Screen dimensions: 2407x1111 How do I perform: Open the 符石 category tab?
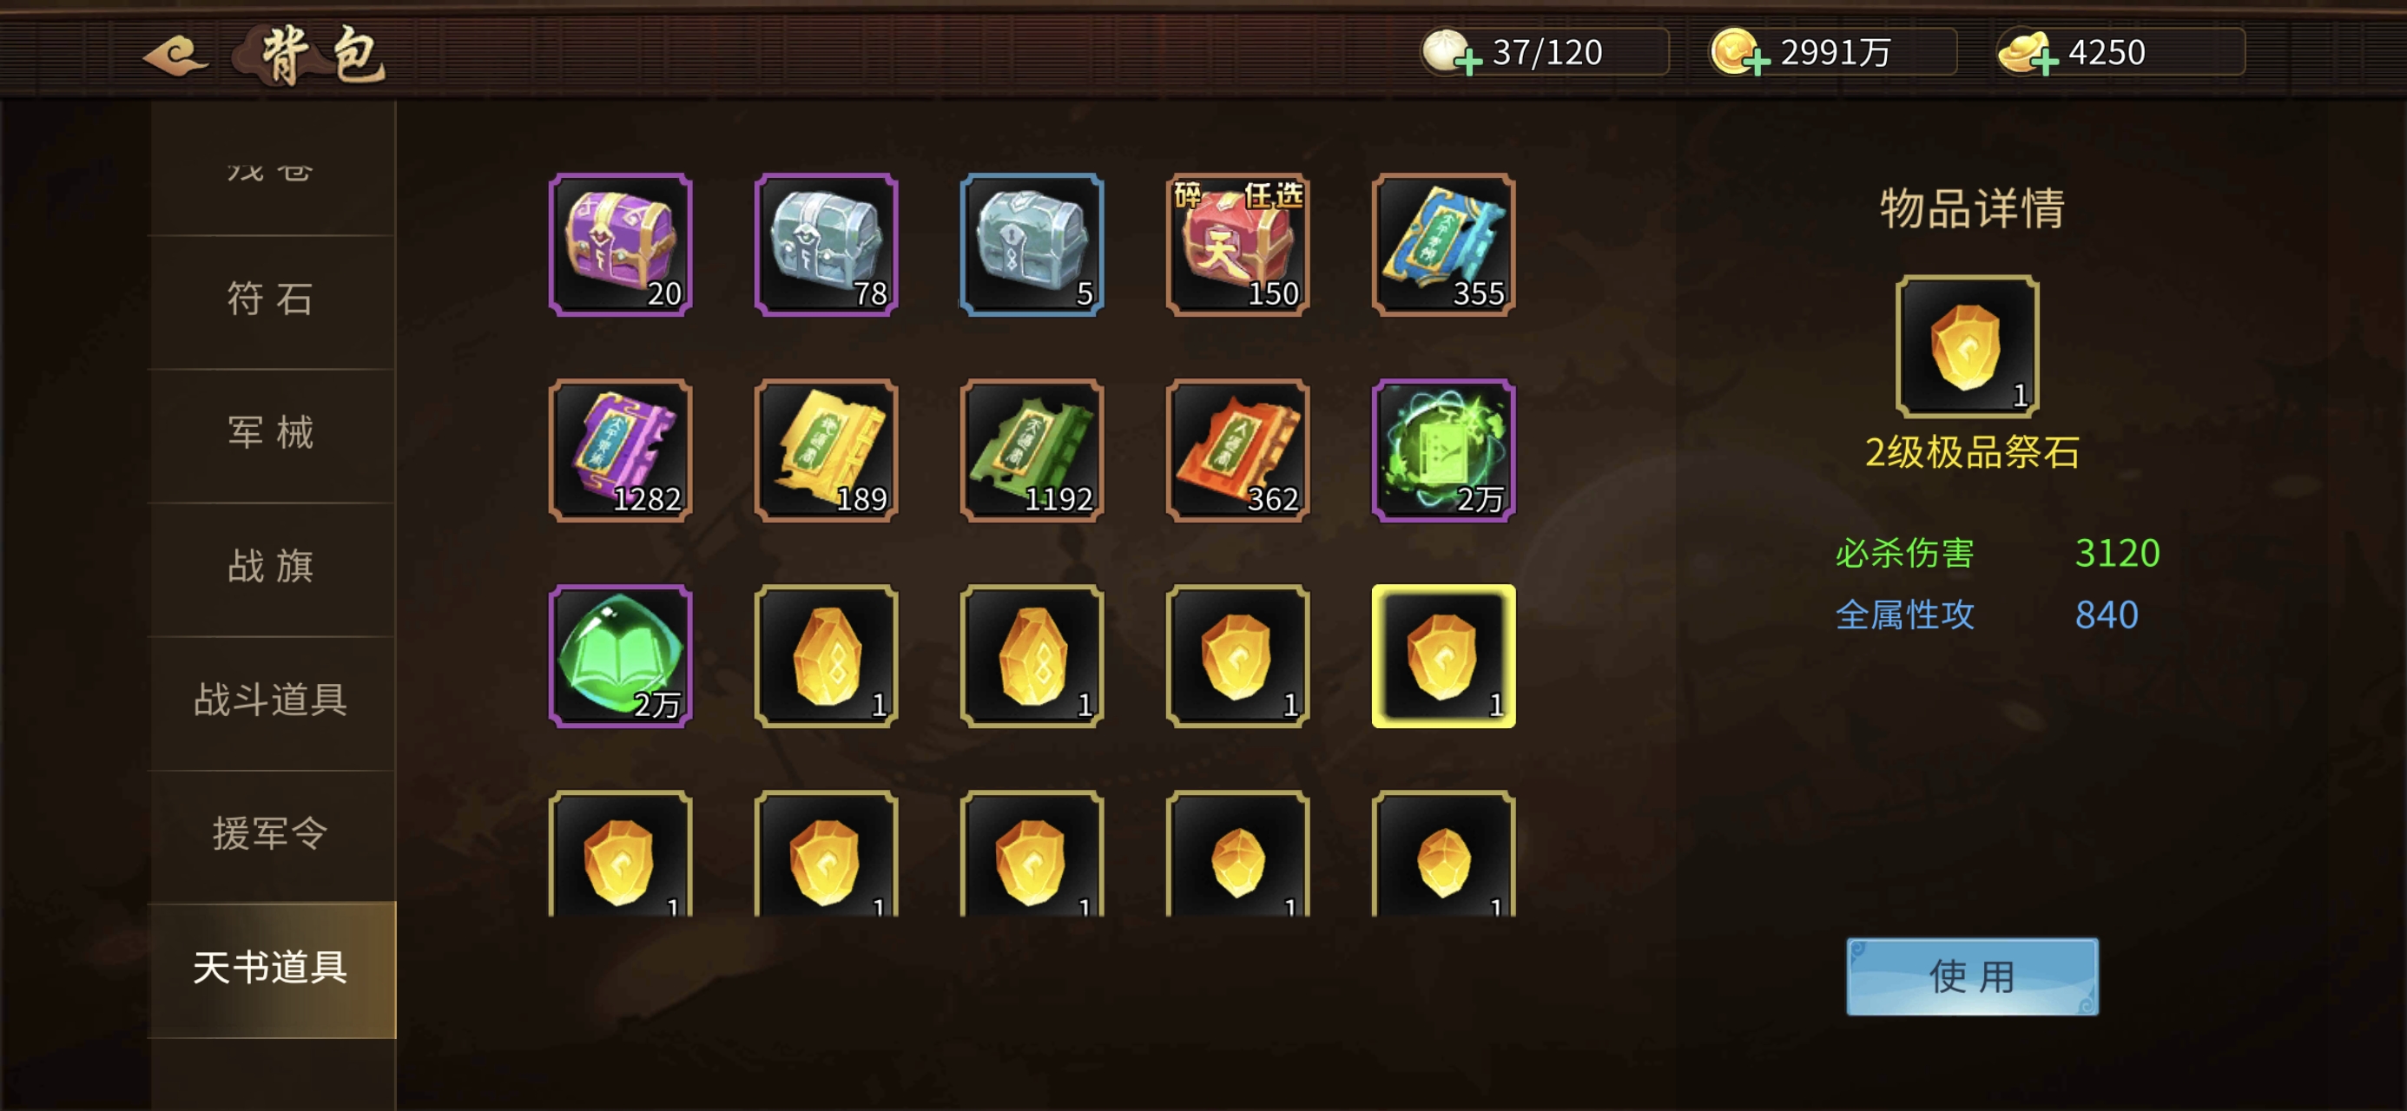click(271, 300)
